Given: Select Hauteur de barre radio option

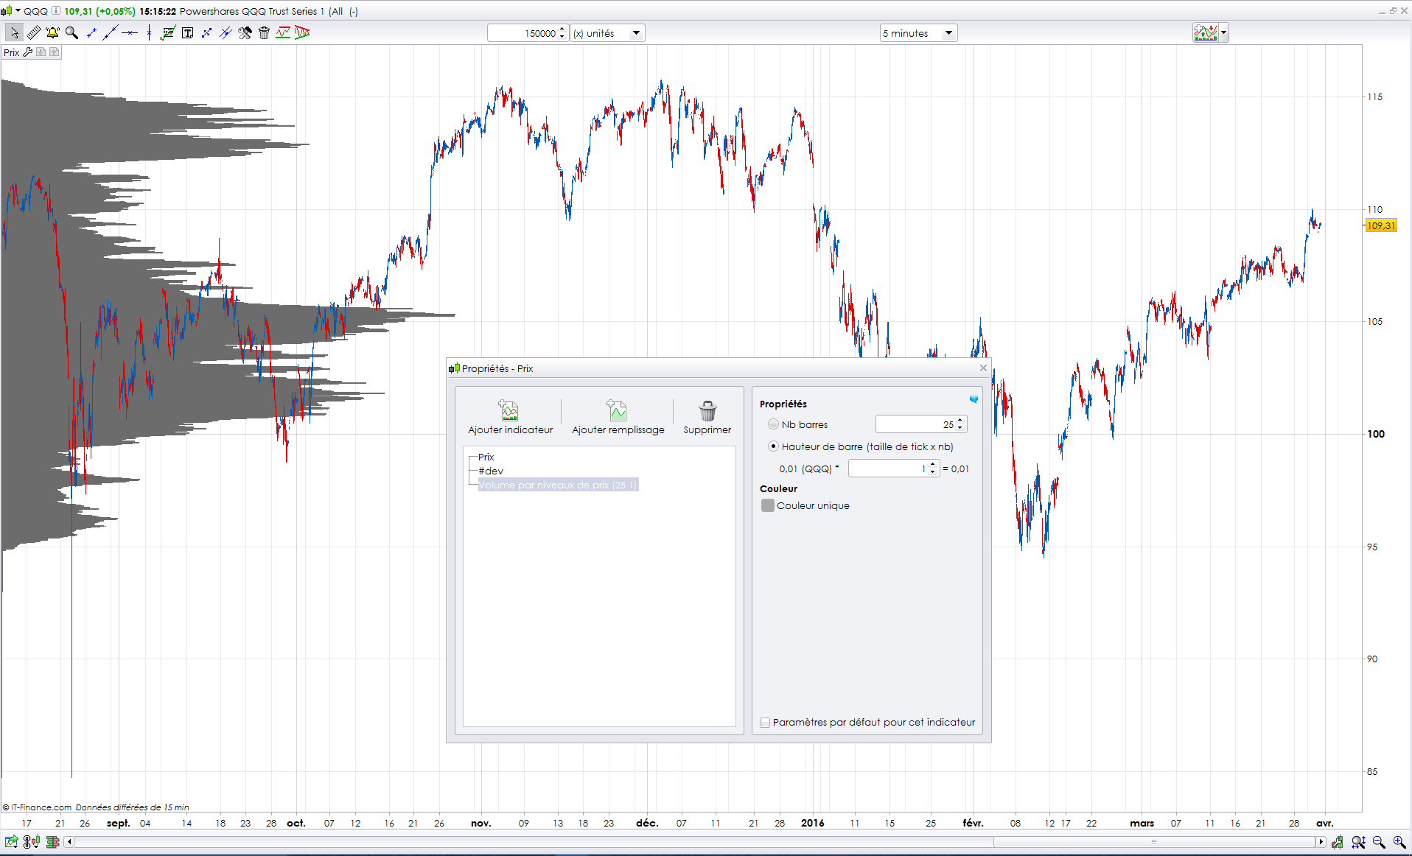Looking at the screenshot, I should coord(773,446).
